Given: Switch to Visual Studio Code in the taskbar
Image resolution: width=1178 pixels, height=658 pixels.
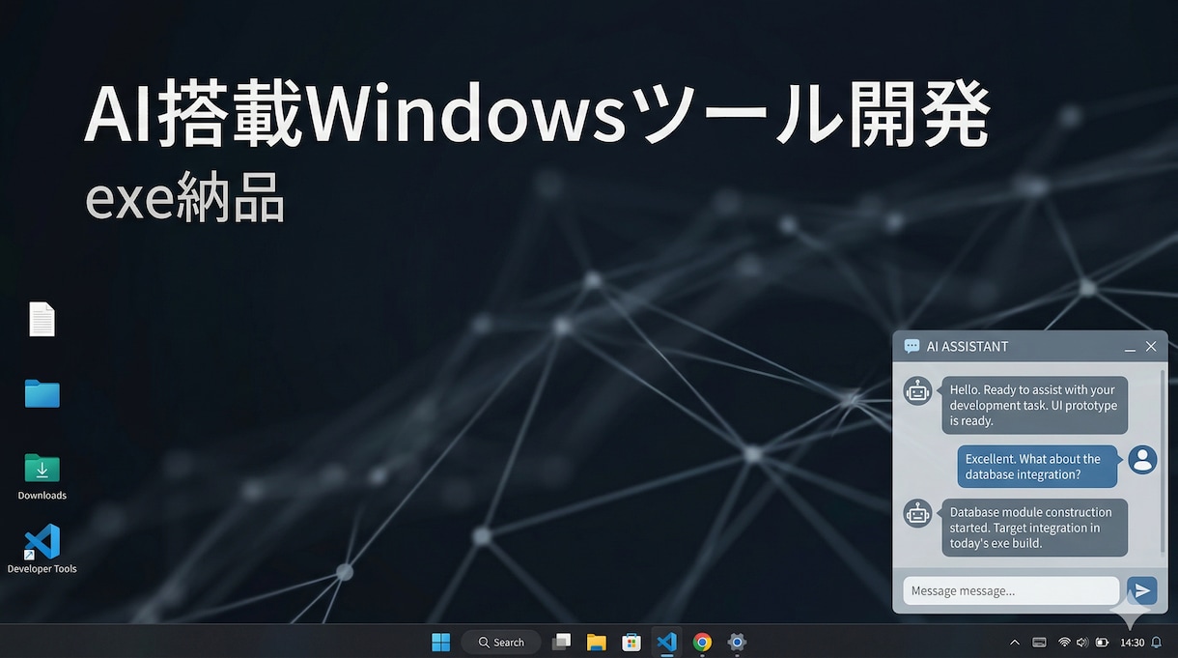Looking at the screenshot, I should [x=666, y=642].
